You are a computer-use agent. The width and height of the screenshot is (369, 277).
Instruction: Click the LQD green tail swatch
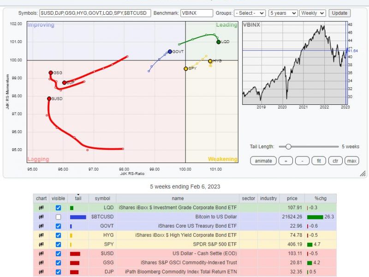72,208
